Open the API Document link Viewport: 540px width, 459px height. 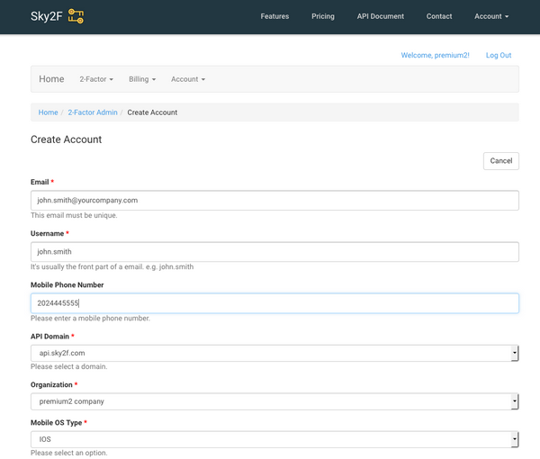point(380,16)
